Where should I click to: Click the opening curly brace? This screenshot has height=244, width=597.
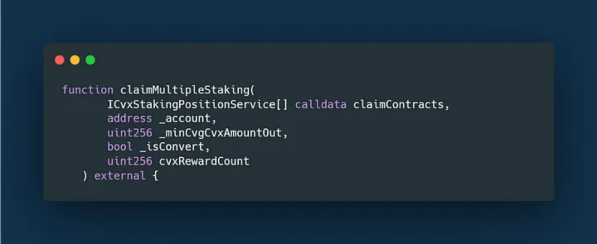point(155,176)
